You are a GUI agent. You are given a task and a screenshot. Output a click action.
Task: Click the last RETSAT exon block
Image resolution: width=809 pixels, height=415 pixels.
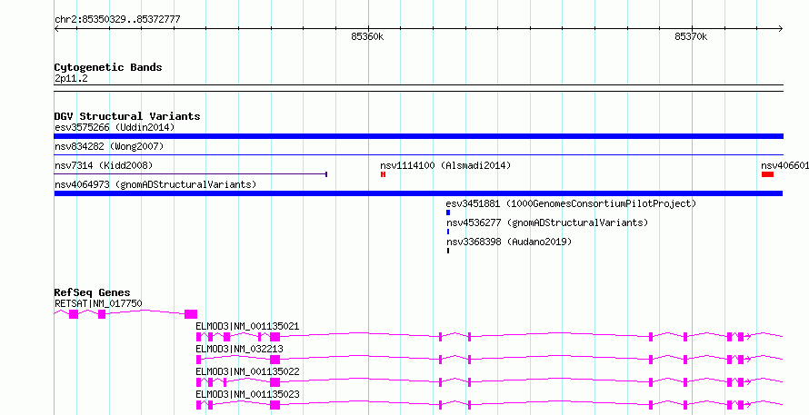point(191,314)
